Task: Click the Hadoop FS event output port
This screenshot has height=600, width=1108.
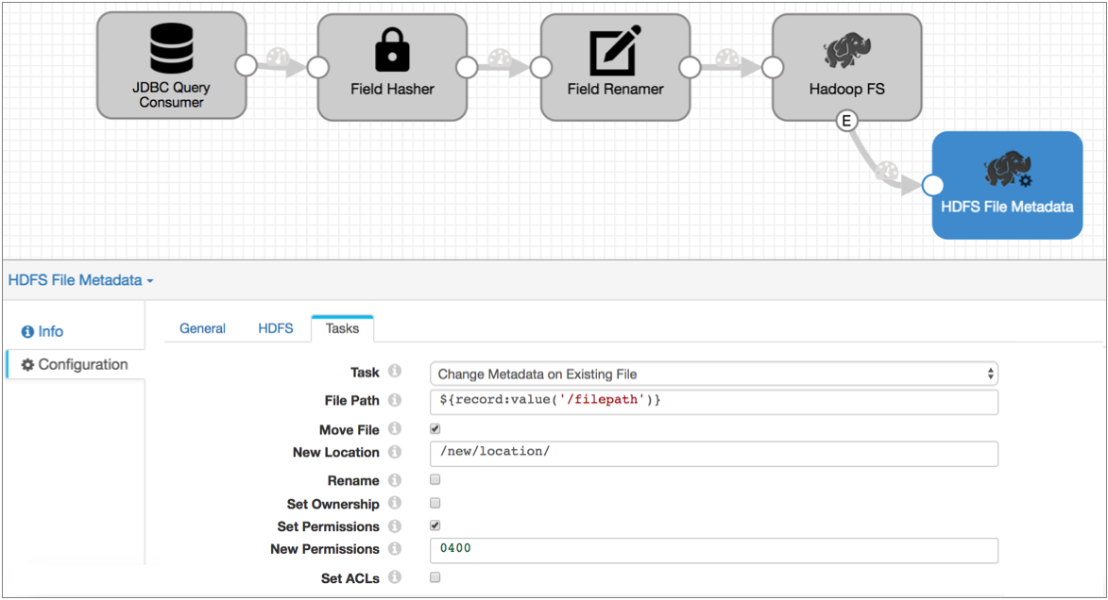Action: [x=846, y=121]
